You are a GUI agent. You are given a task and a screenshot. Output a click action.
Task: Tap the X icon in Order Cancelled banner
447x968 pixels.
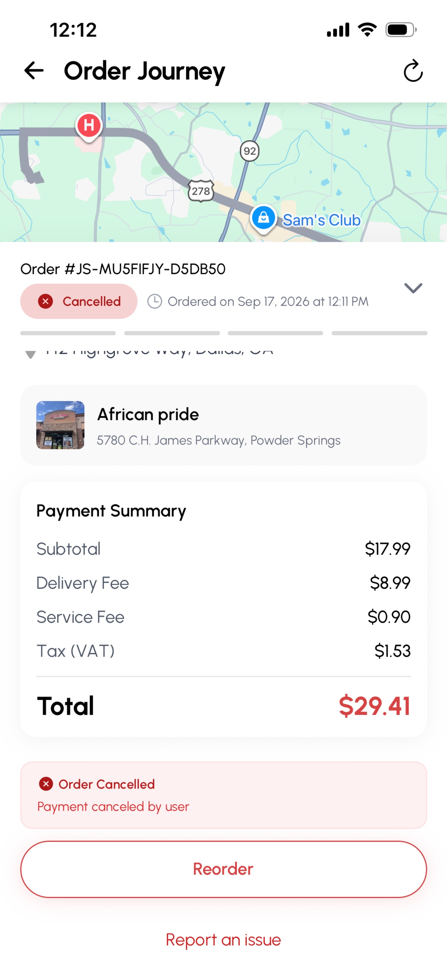(46, 784)
